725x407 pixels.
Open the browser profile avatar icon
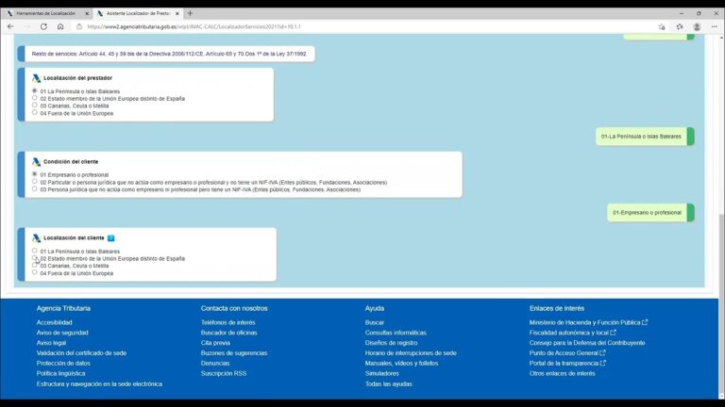[697, 26]
